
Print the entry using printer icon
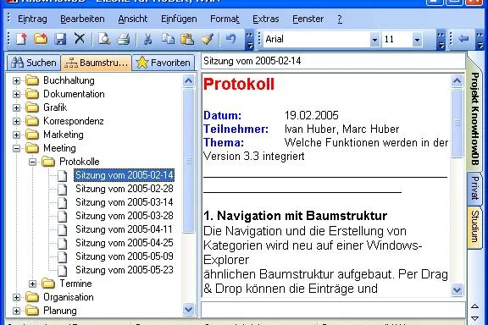point(124,39)
